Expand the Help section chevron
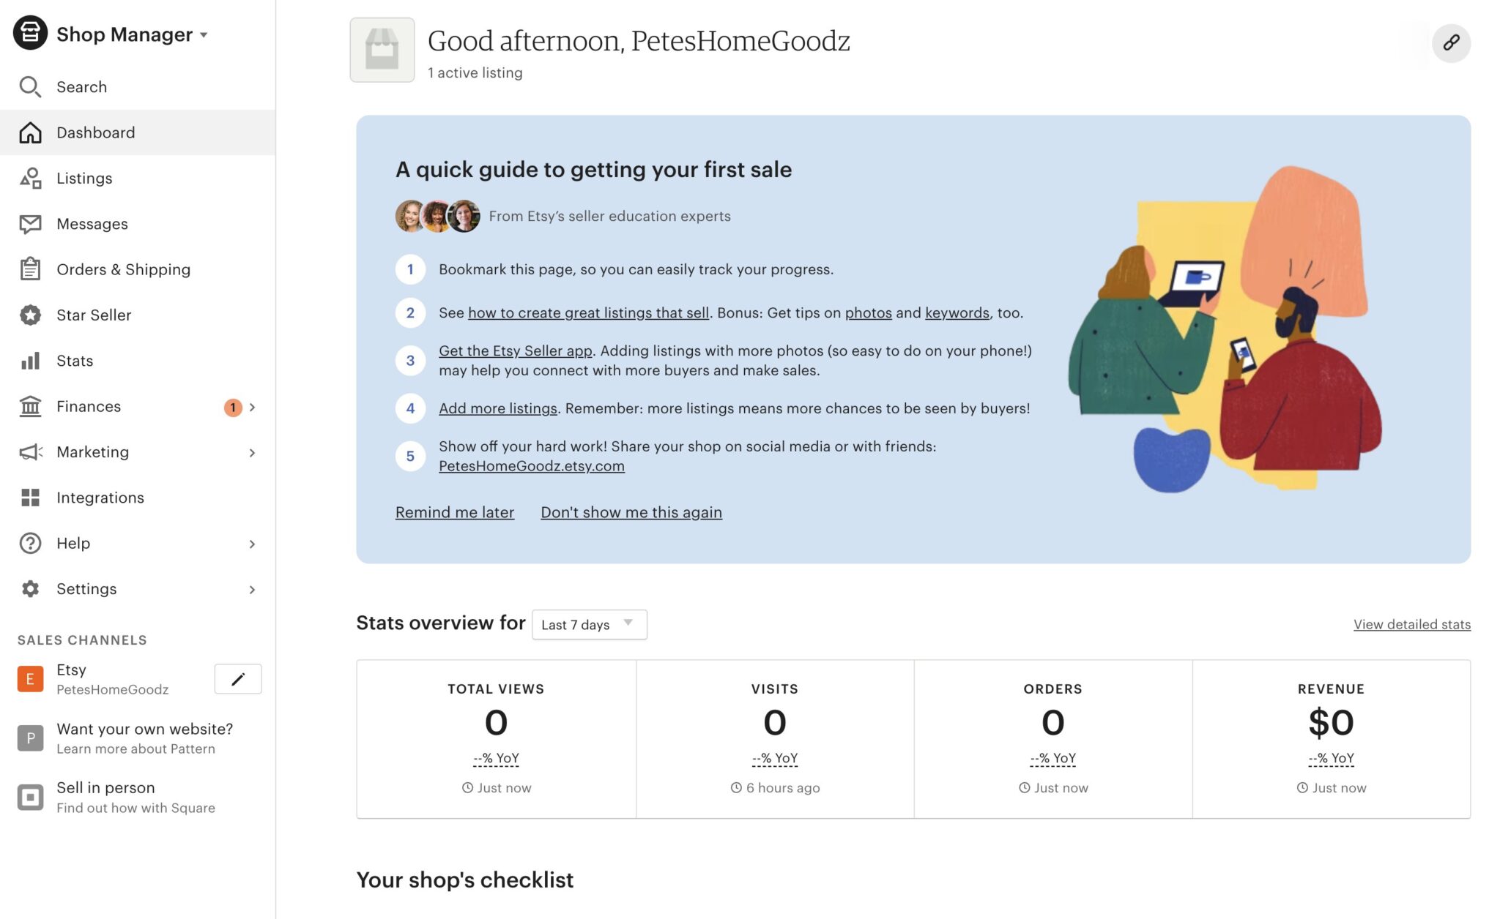This screenshot has height=919, width=1500. tap(252, 544)
